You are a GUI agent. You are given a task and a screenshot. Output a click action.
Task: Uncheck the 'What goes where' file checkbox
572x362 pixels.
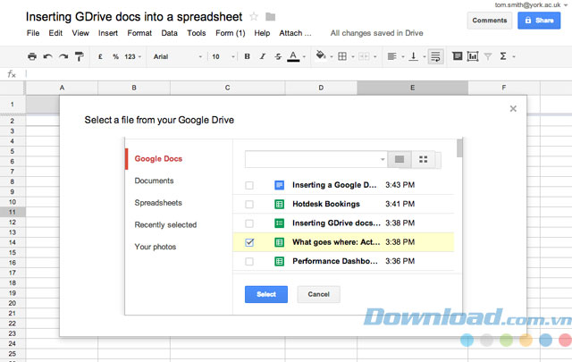249,241
